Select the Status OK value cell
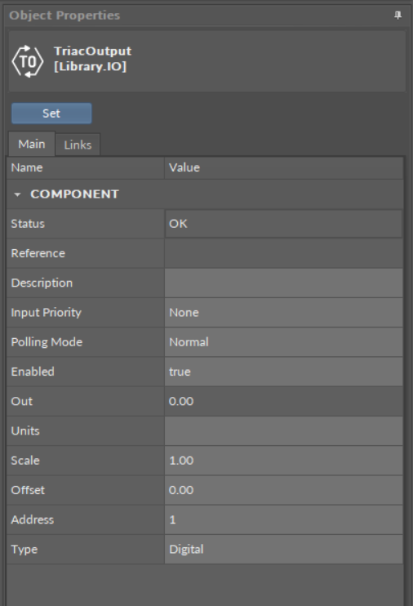Screen dimensions: 413x606 tap(283, 224)
